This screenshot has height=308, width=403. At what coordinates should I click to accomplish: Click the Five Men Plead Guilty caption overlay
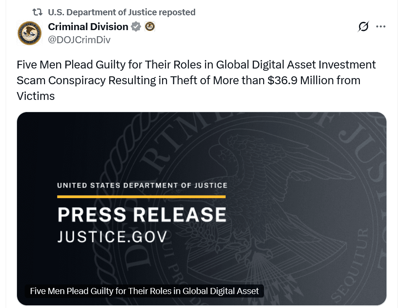(x=145, y=291)
